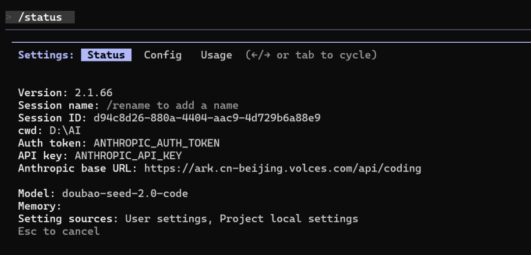Click the version number 2.1.66
Viewport: 531px width, 255px height.
pos(93,93)
